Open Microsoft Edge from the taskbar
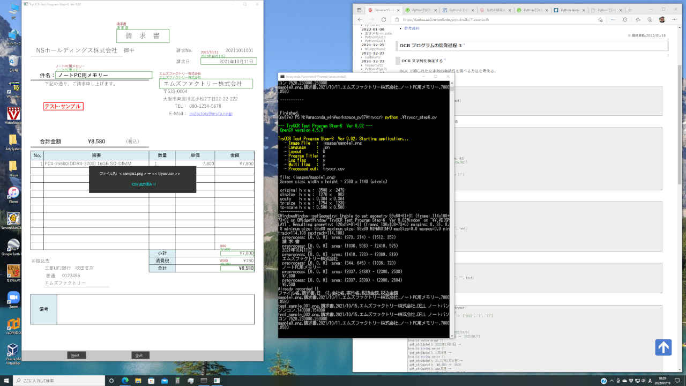Screen dimensions: 686x386 point(125,381)
